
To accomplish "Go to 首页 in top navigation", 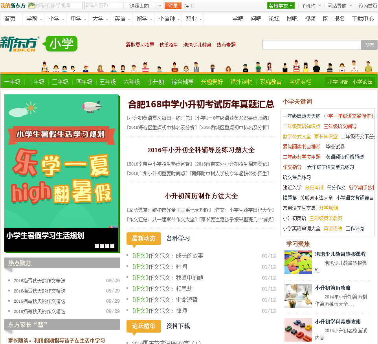I will (x=10, y=18).
